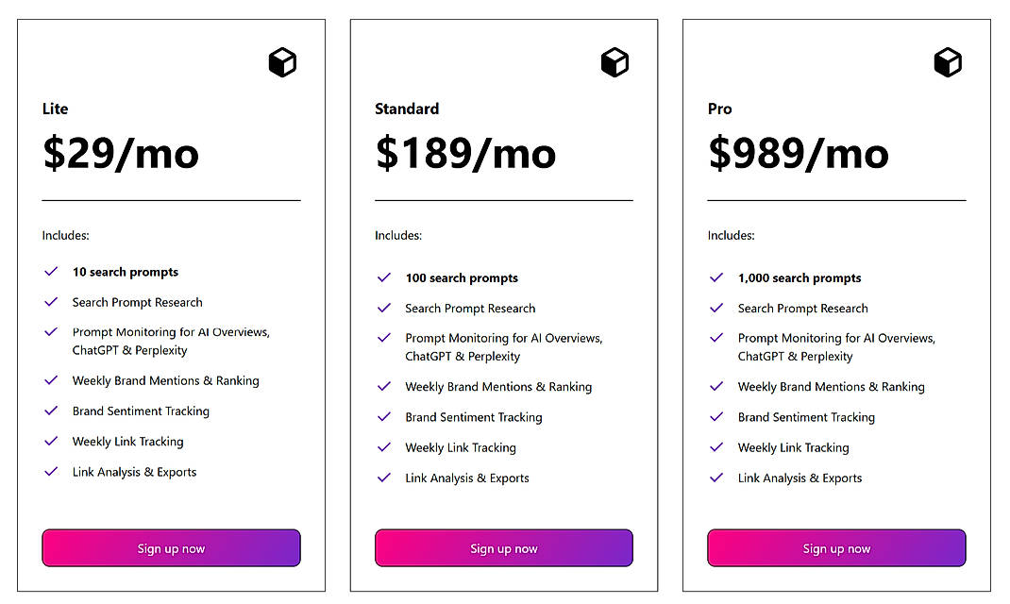Click the cube icon on Pro plan
1010x604 pixels.
948,62
